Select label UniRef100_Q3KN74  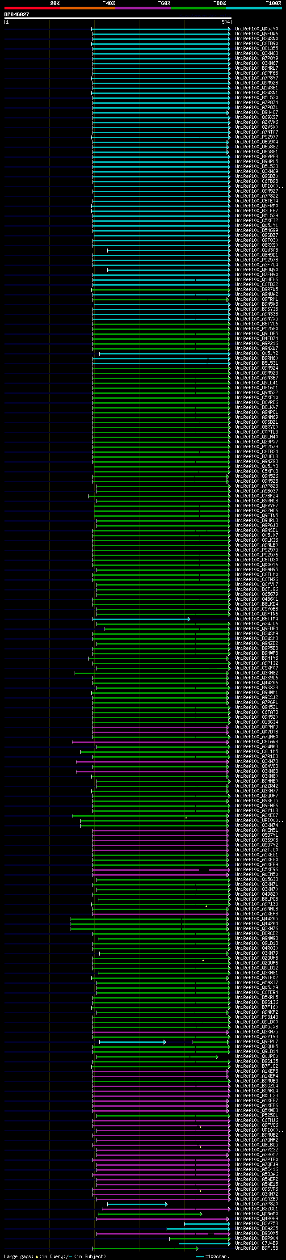pyautogui.click(x=256, y=825)
